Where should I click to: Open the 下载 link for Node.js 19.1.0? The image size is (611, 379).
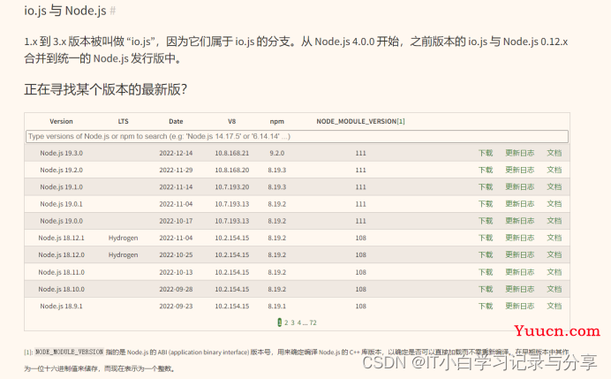tap(486, 186)
